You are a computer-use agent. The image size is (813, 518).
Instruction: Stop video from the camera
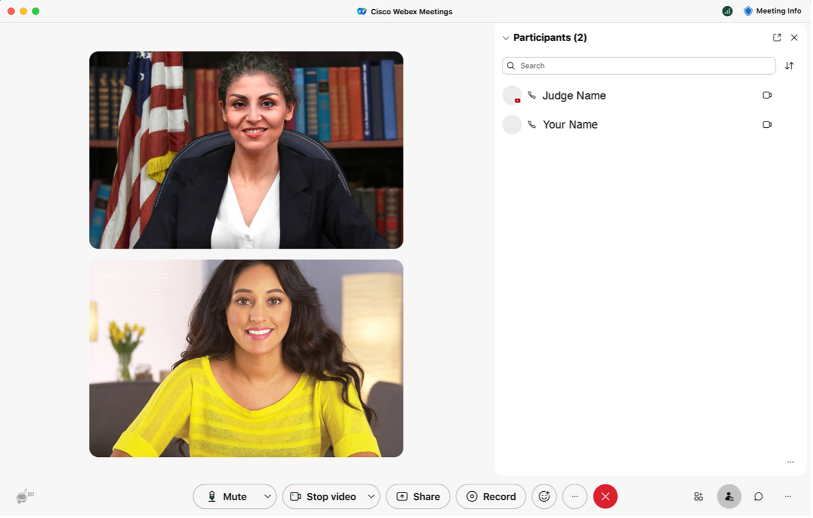click(323, 496)
